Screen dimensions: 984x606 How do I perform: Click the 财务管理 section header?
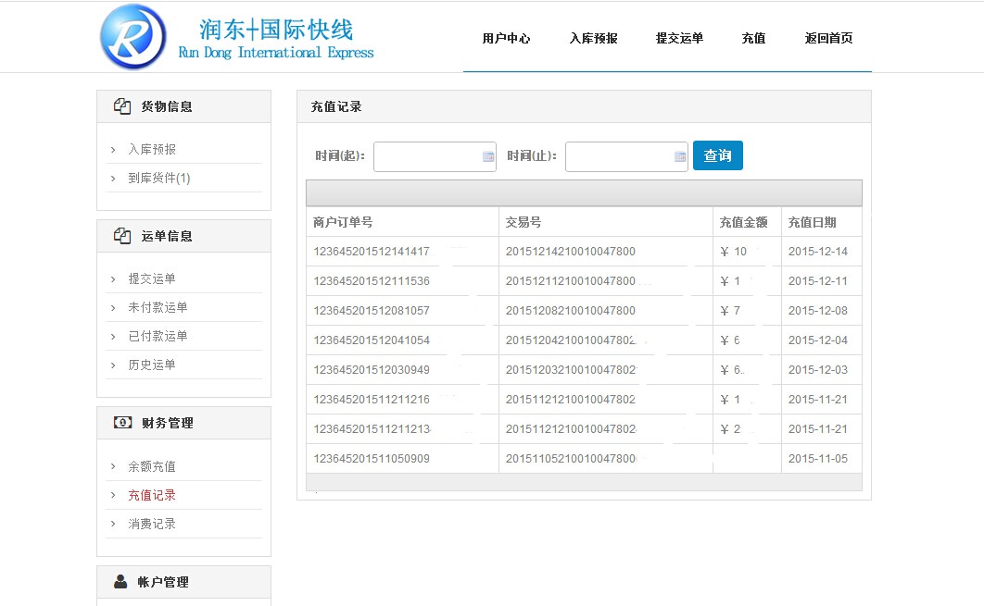click(183, 423)
